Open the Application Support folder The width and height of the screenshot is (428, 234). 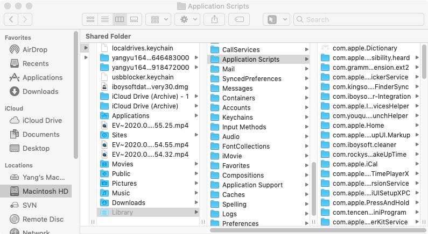252,185
